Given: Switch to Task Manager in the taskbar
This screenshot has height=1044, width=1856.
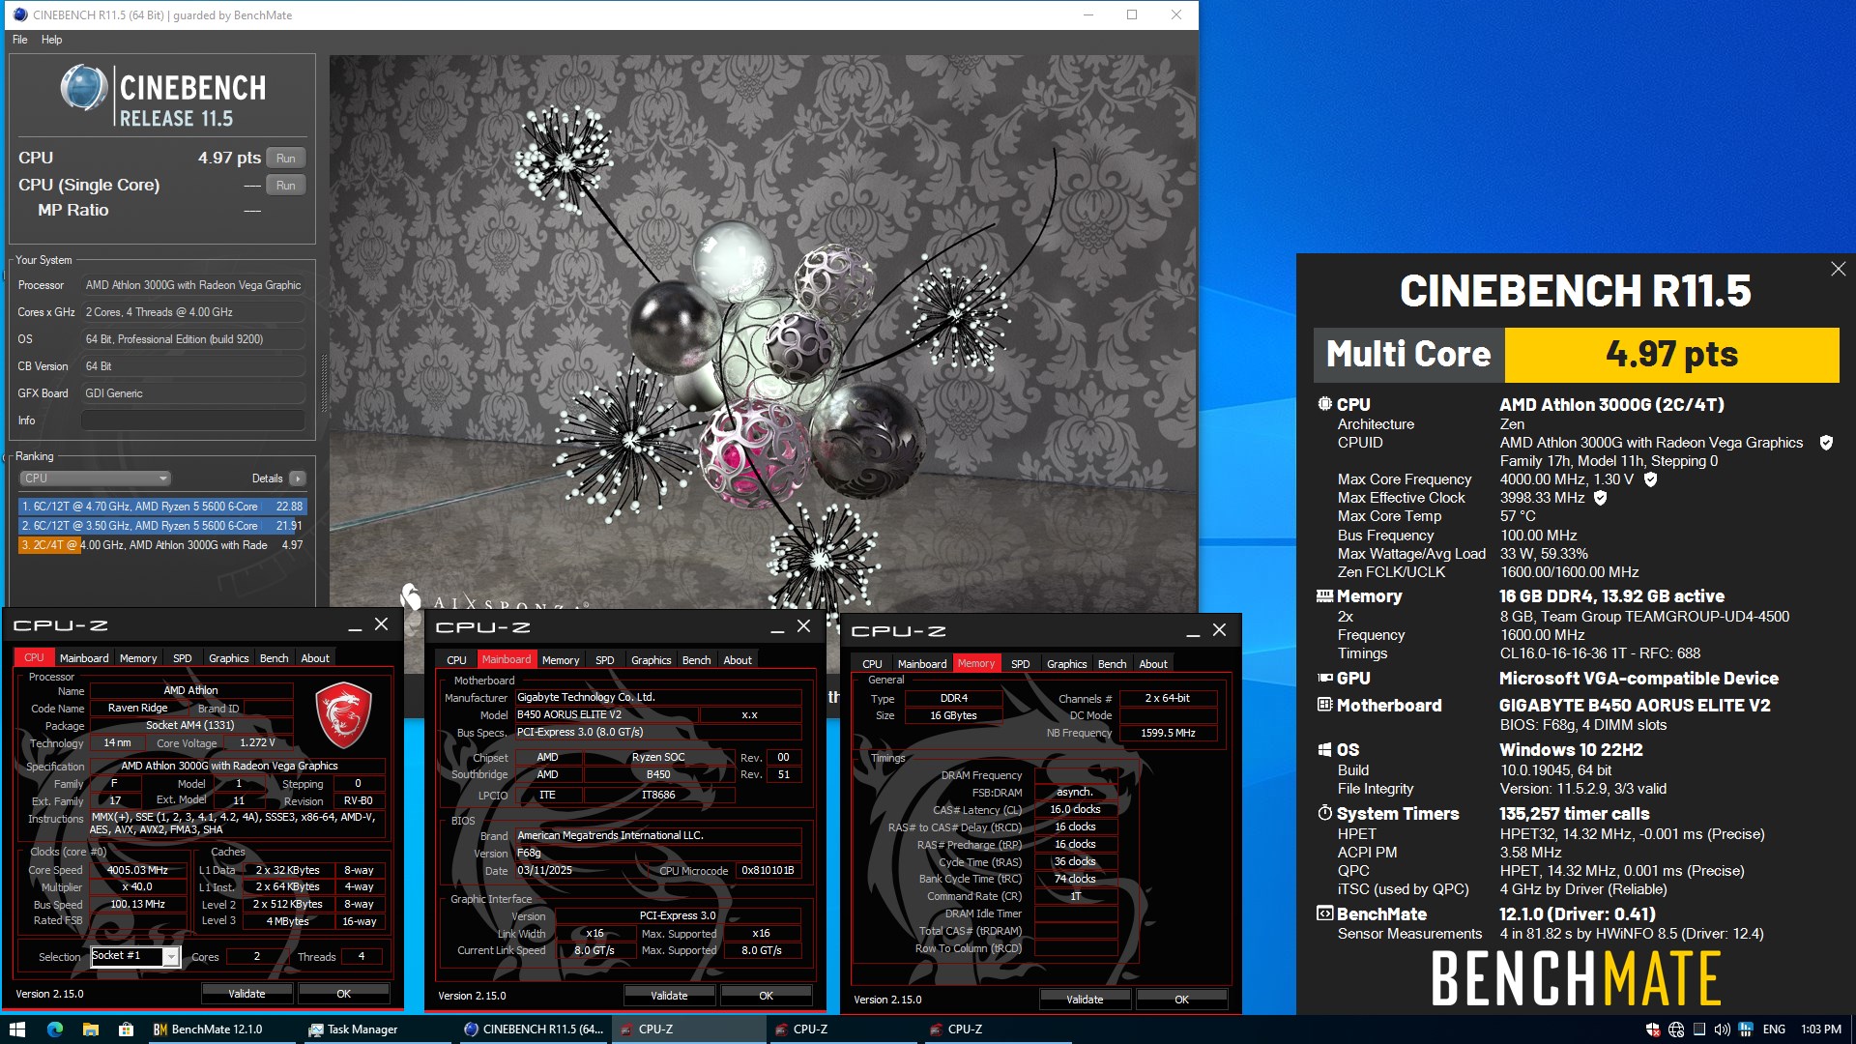Looking at the screenshot, I should click(376, 1029).
